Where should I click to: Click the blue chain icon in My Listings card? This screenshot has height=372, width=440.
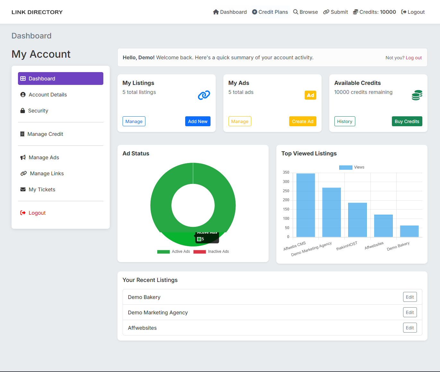(204, 95)
